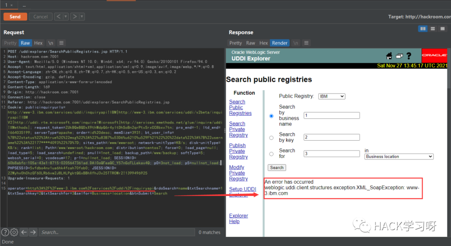Viewport: 451px width, 246px height.
Task: Switch Request view to Hex
Action: coord(38,43)
